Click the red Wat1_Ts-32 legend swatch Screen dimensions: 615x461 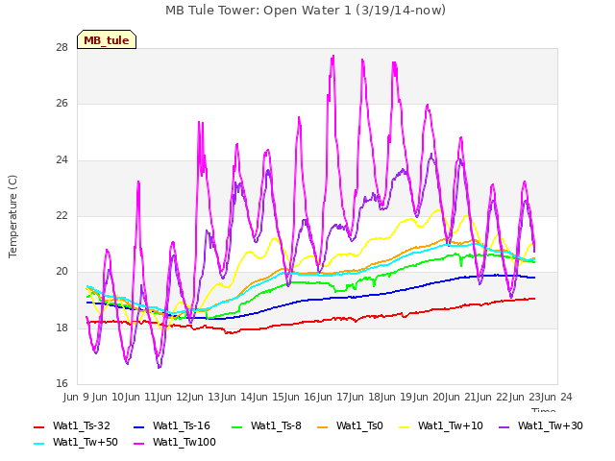coord(39,427)
